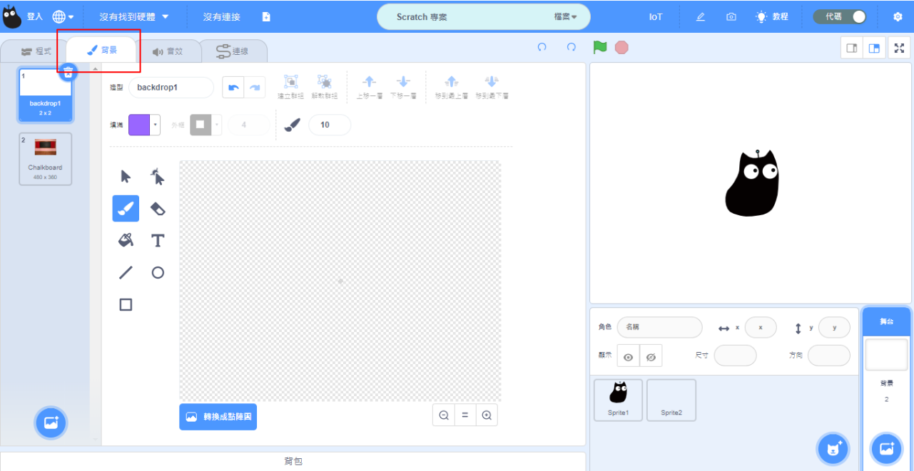Select the Eraser tool

[x=158, y=209]
